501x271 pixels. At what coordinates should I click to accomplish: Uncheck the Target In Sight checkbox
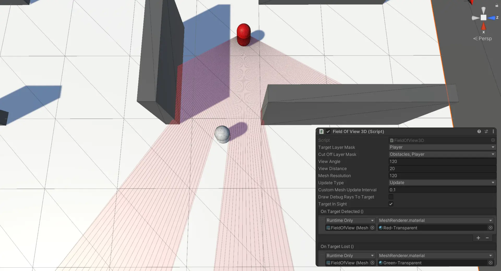[x=391, y=204]
